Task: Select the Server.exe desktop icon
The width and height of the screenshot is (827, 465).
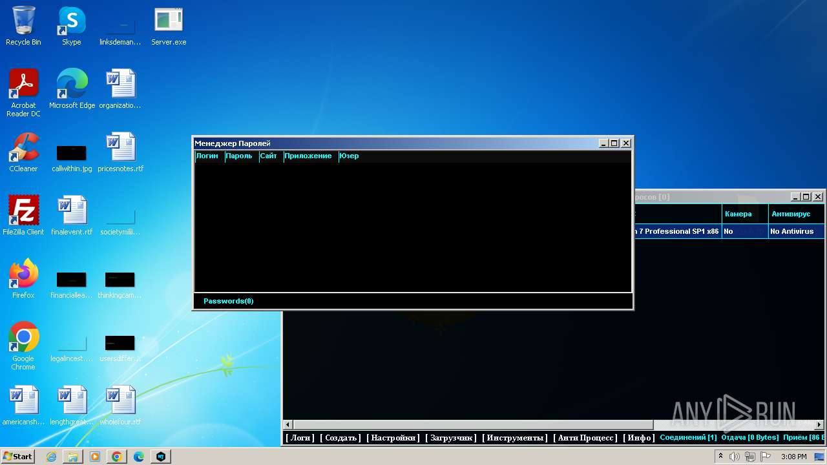Action: (169, 26)
